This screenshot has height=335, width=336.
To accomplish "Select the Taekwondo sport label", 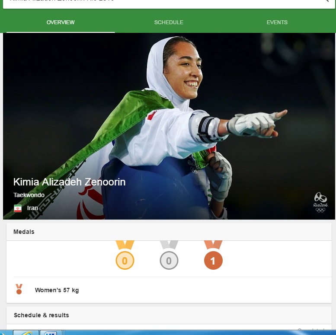I will pyautogui.click(x=29, y=195).
